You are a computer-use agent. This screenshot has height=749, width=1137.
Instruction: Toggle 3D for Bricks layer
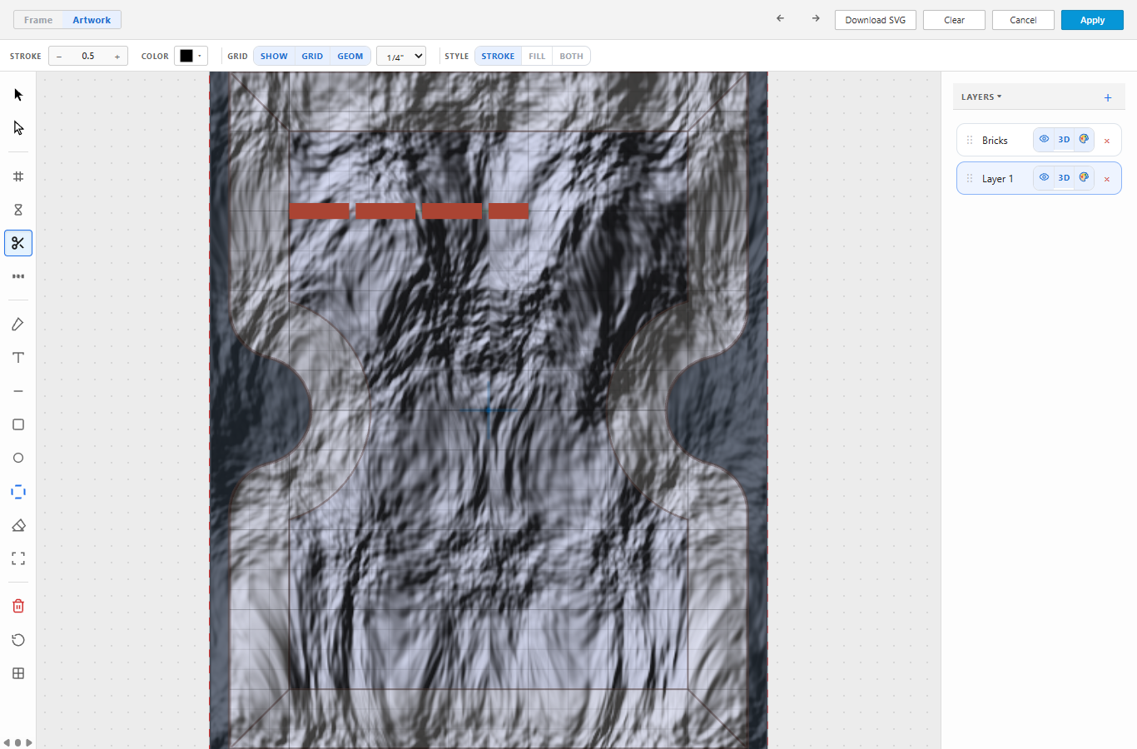(1064, 139)
